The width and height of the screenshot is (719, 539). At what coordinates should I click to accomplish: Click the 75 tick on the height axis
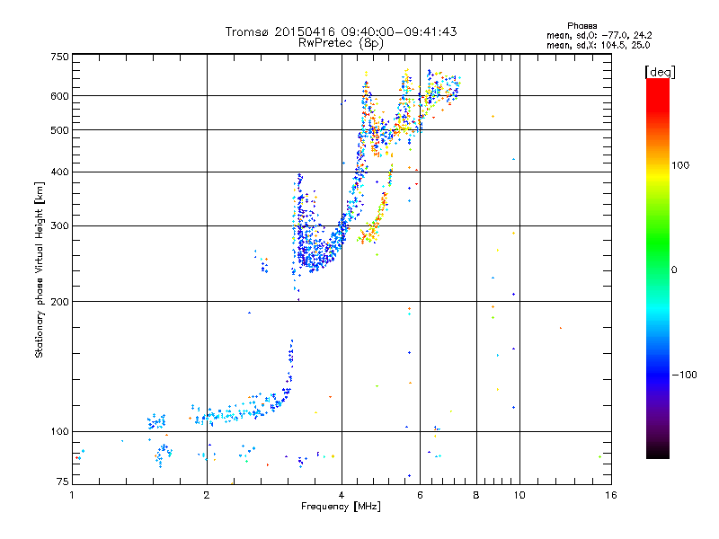pyautogui.click(x=62, y=482)
